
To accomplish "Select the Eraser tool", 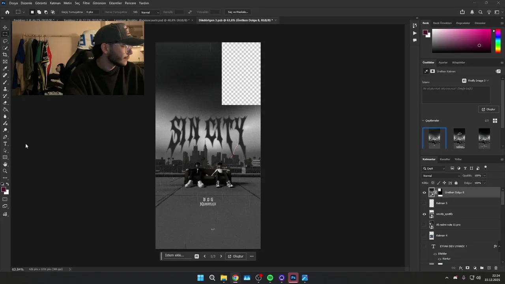I will 5,103.
